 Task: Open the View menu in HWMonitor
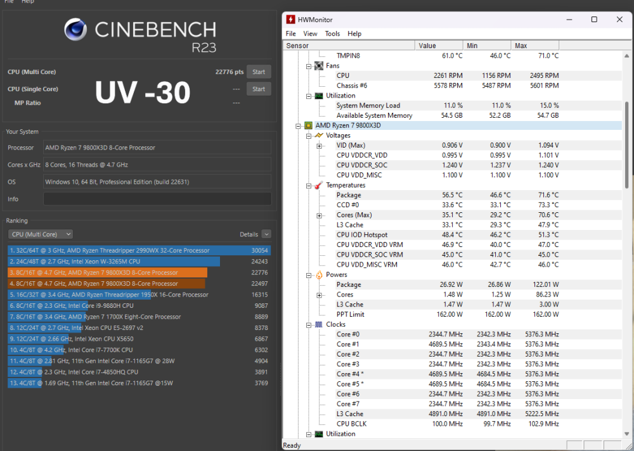(310, 34)
